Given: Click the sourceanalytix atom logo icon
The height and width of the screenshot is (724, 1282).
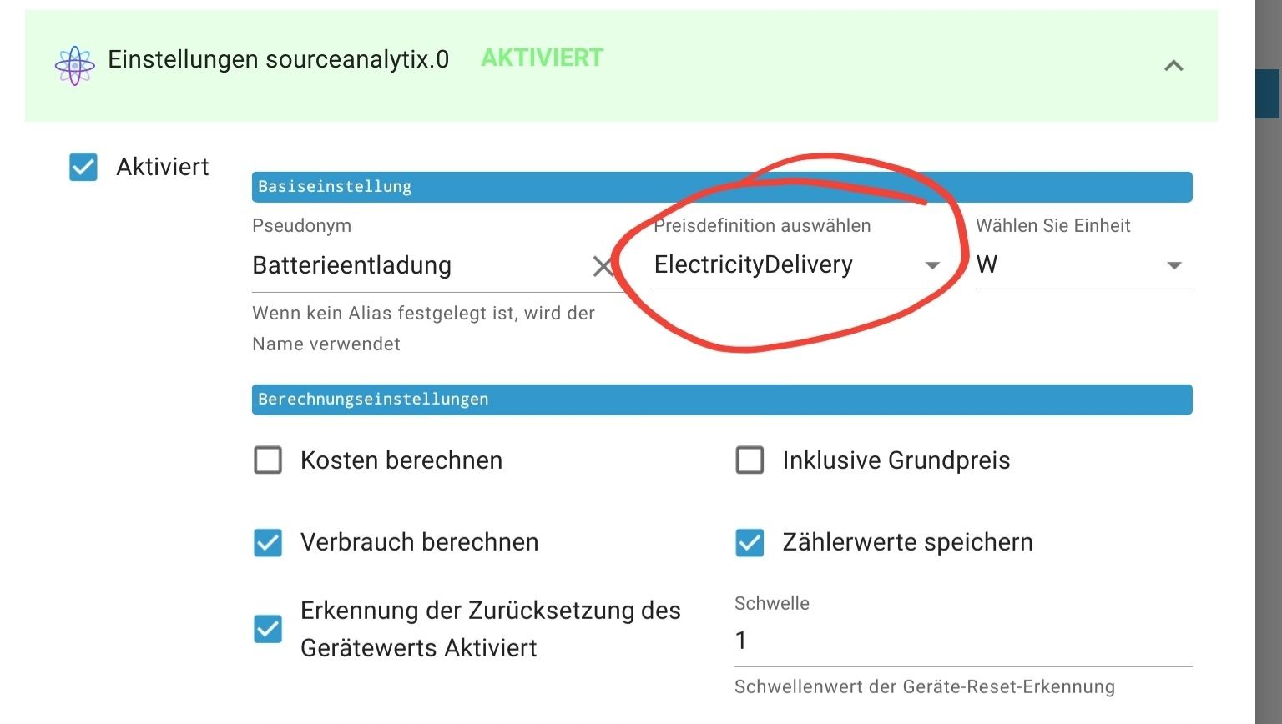Looking at the screenshot, I should coord(74,65).
